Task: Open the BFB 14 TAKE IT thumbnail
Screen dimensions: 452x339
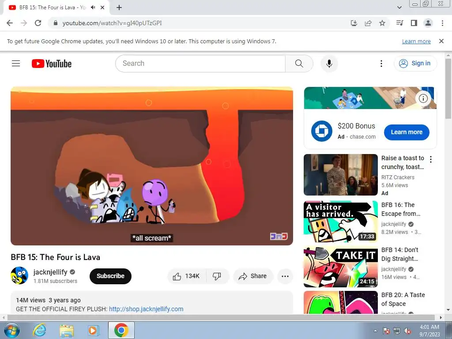Action: pyautogui.click(x=340, y=267)
